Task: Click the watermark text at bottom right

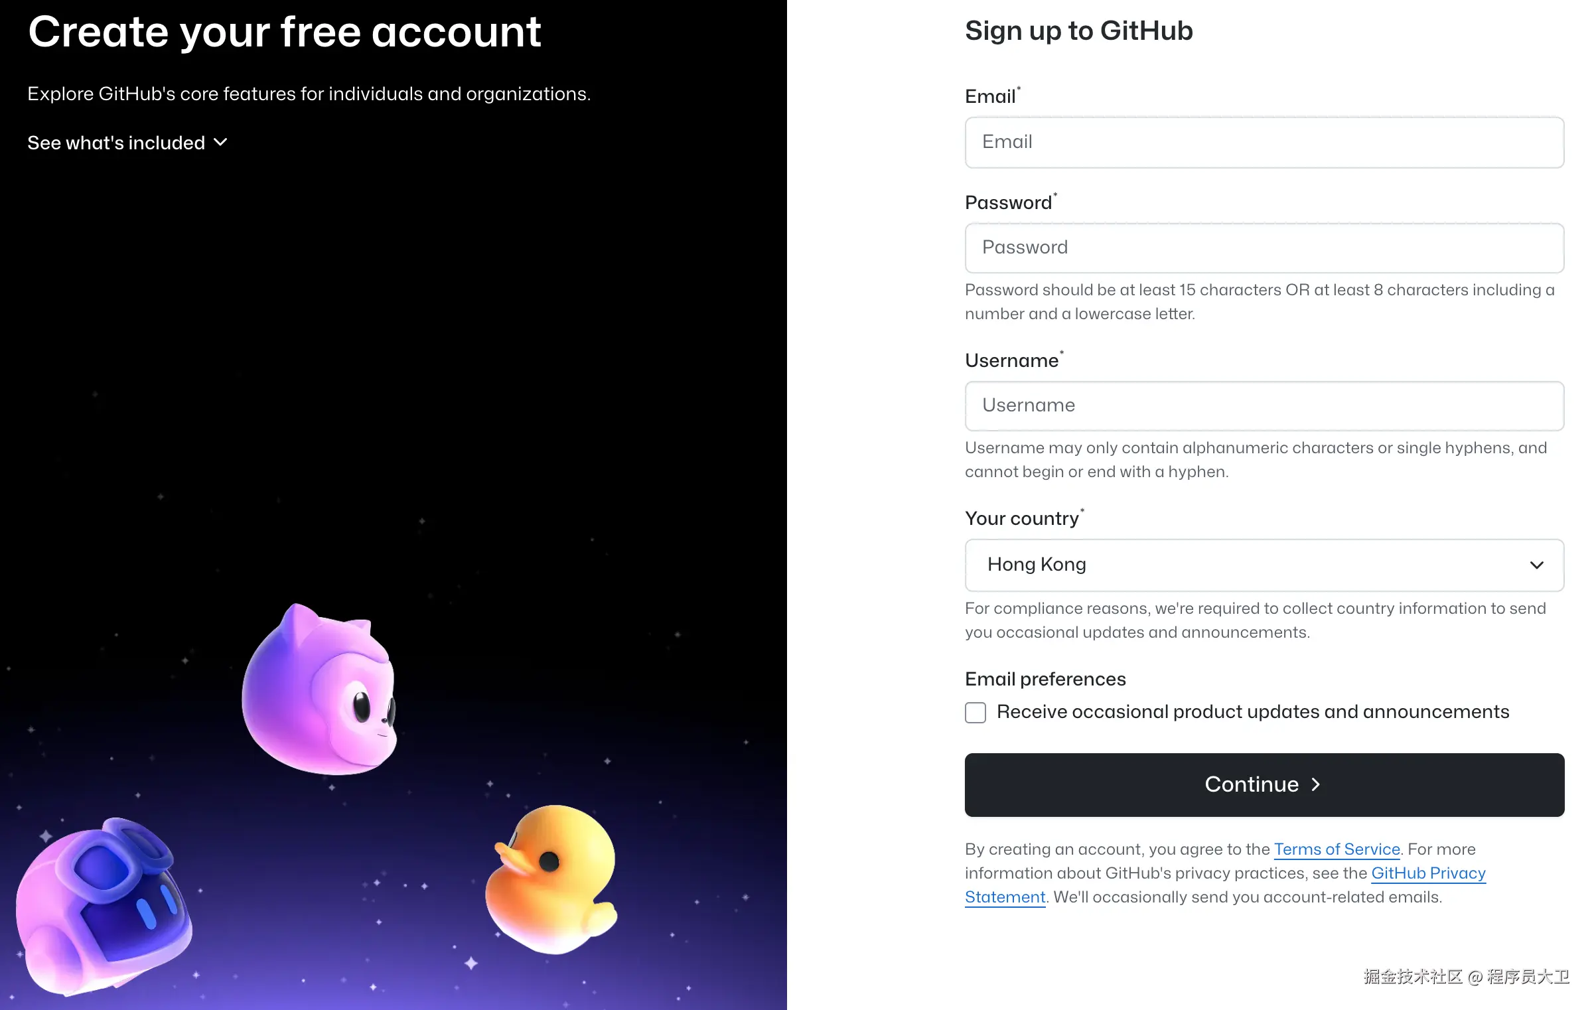Action: (1466, 977)
